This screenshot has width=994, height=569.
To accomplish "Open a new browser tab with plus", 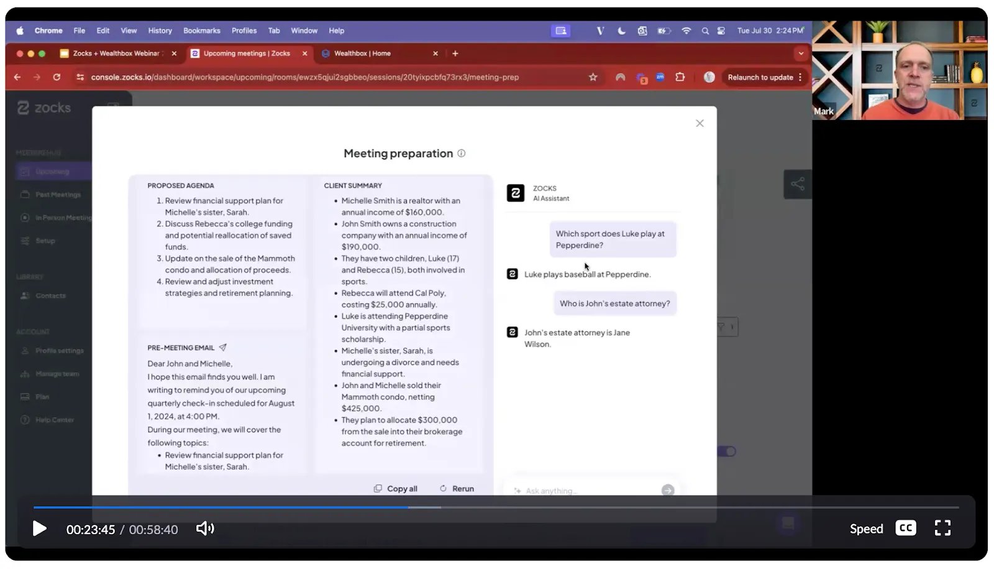I will 455,53.
